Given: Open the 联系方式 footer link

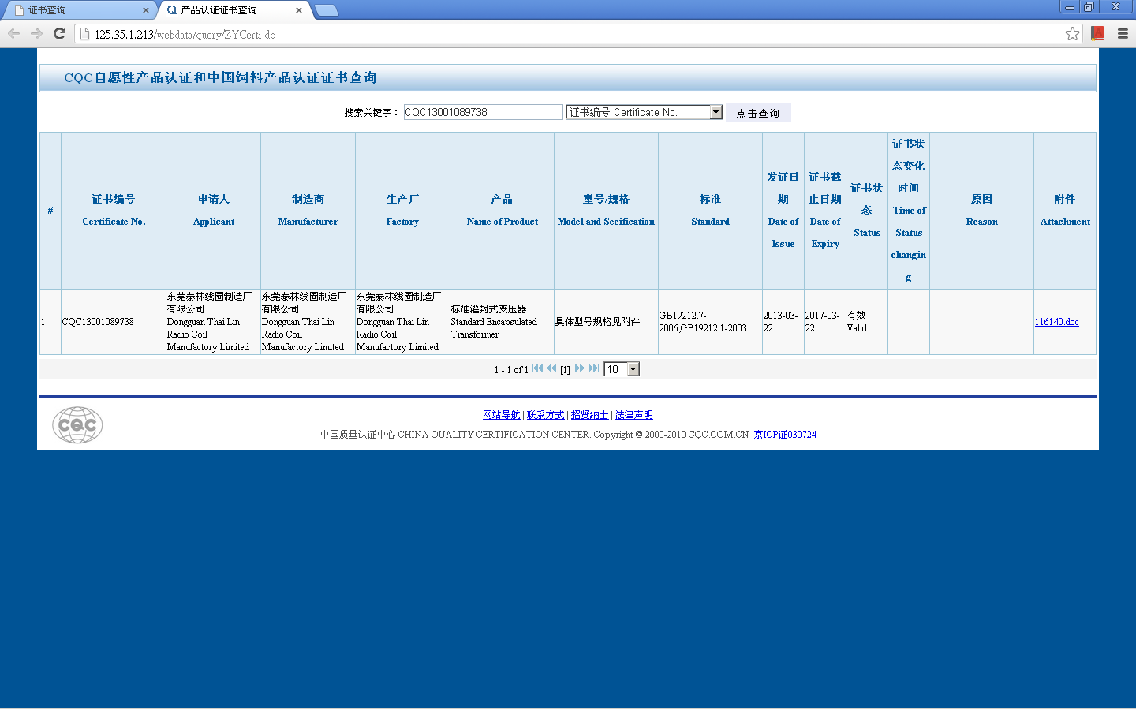Looking at the screenshot, I should 545,415.
